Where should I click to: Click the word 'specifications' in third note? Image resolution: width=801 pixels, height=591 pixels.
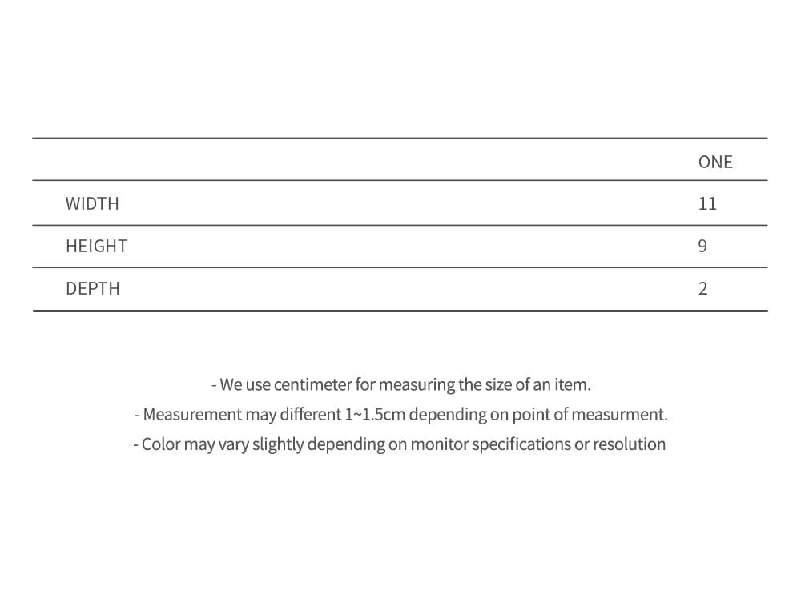pyautogui.click(x=521, y=444)
